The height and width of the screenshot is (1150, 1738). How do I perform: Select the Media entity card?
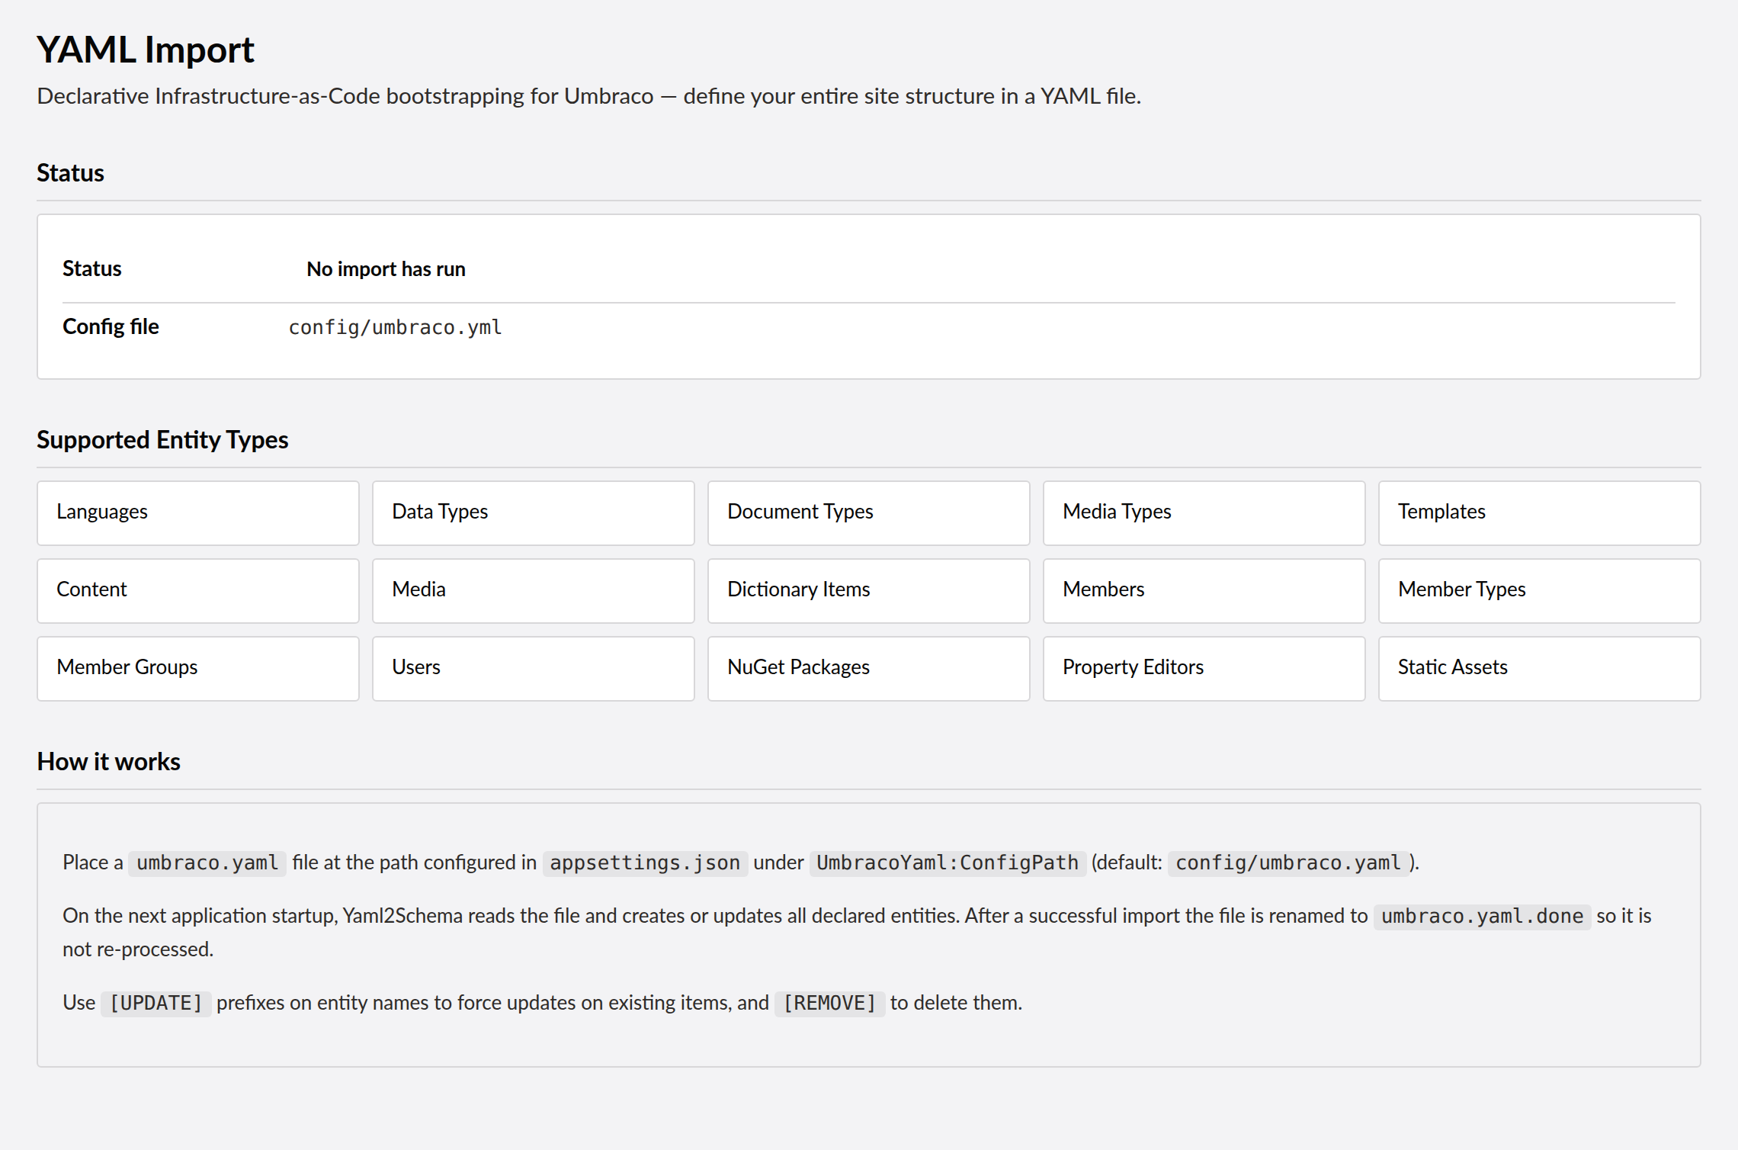534,591
